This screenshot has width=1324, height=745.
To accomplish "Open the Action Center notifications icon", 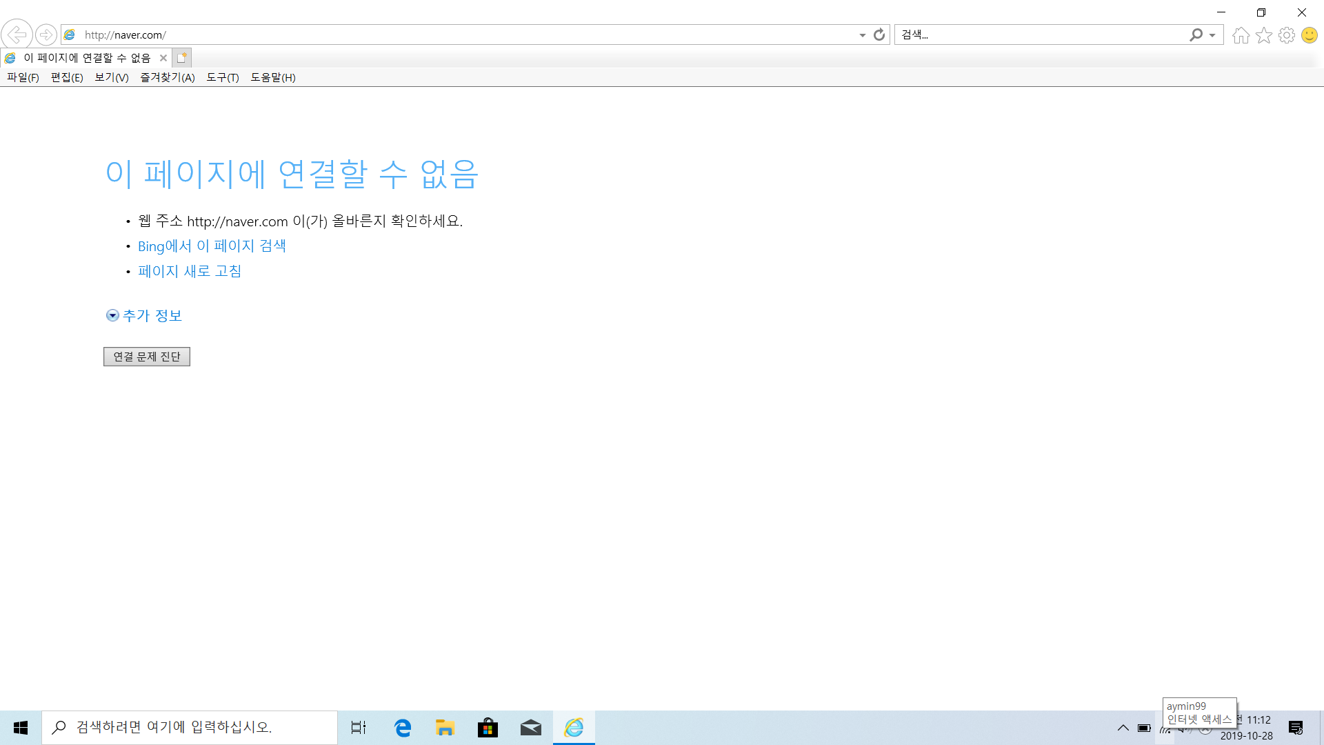I will pos(1296,728).
